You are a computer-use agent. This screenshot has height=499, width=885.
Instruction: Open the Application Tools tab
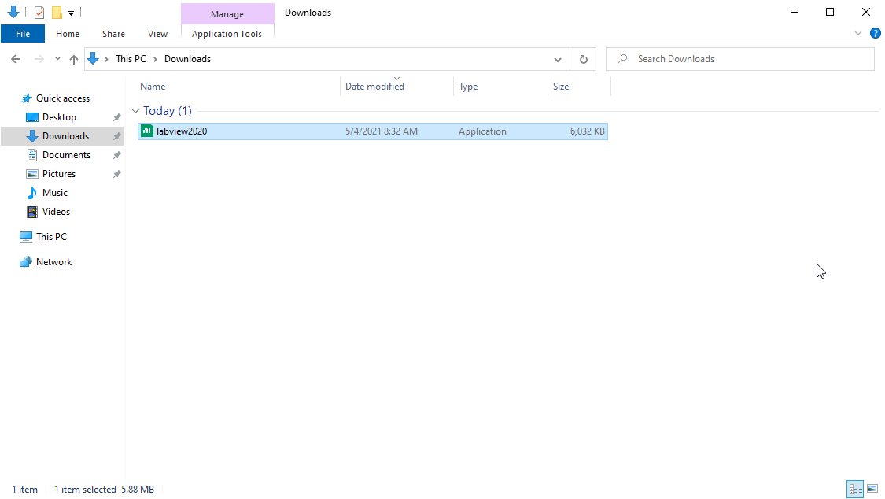(227, 34)
